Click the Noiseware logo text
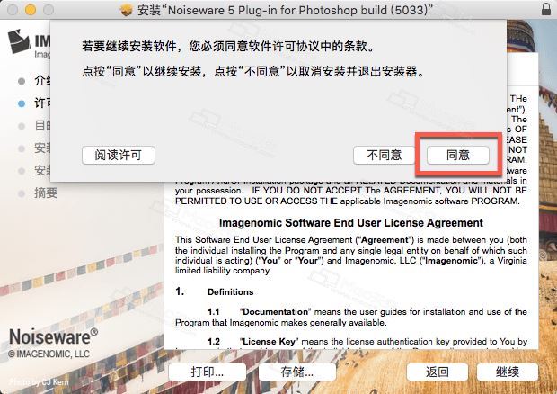The width and height of the screenshot is (557, 394). 53,336
